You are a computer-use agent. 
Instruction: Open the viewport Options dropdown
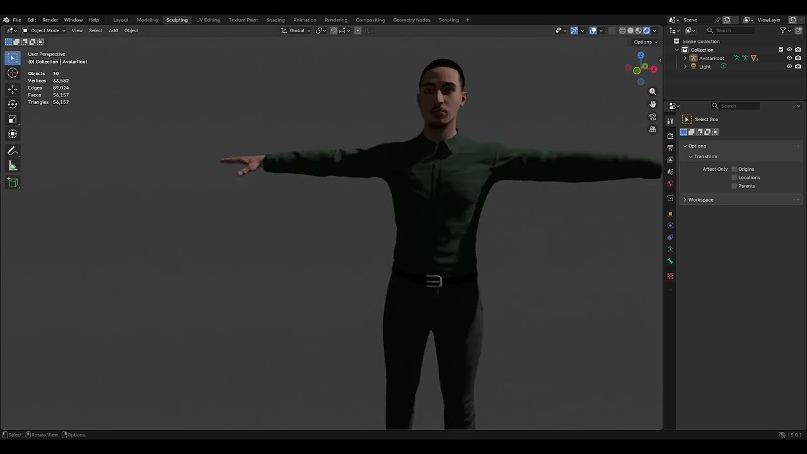click(646, 42)
